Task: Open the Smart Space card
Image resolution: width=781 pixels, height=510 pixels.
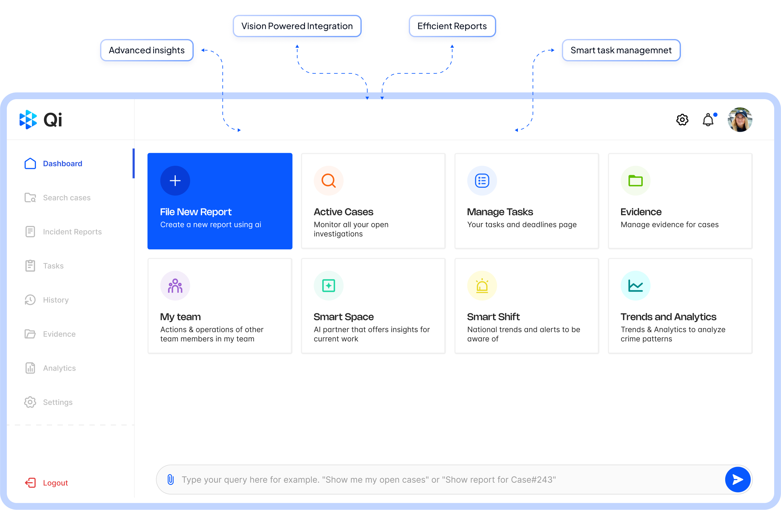Action: pyautogui.click(x=373, y=306)
